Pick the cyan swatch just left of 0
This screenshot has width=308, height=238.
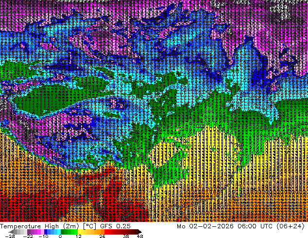[59, 232]
